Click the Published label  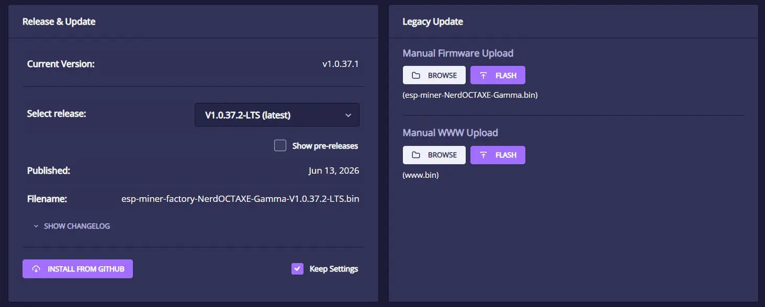click(x=49, y=170)
